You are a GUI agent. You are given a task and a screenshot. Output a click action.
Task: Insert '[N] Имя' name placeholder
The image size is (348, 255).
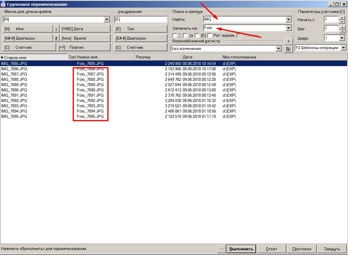pyautogui.click(x=28, y=29)
